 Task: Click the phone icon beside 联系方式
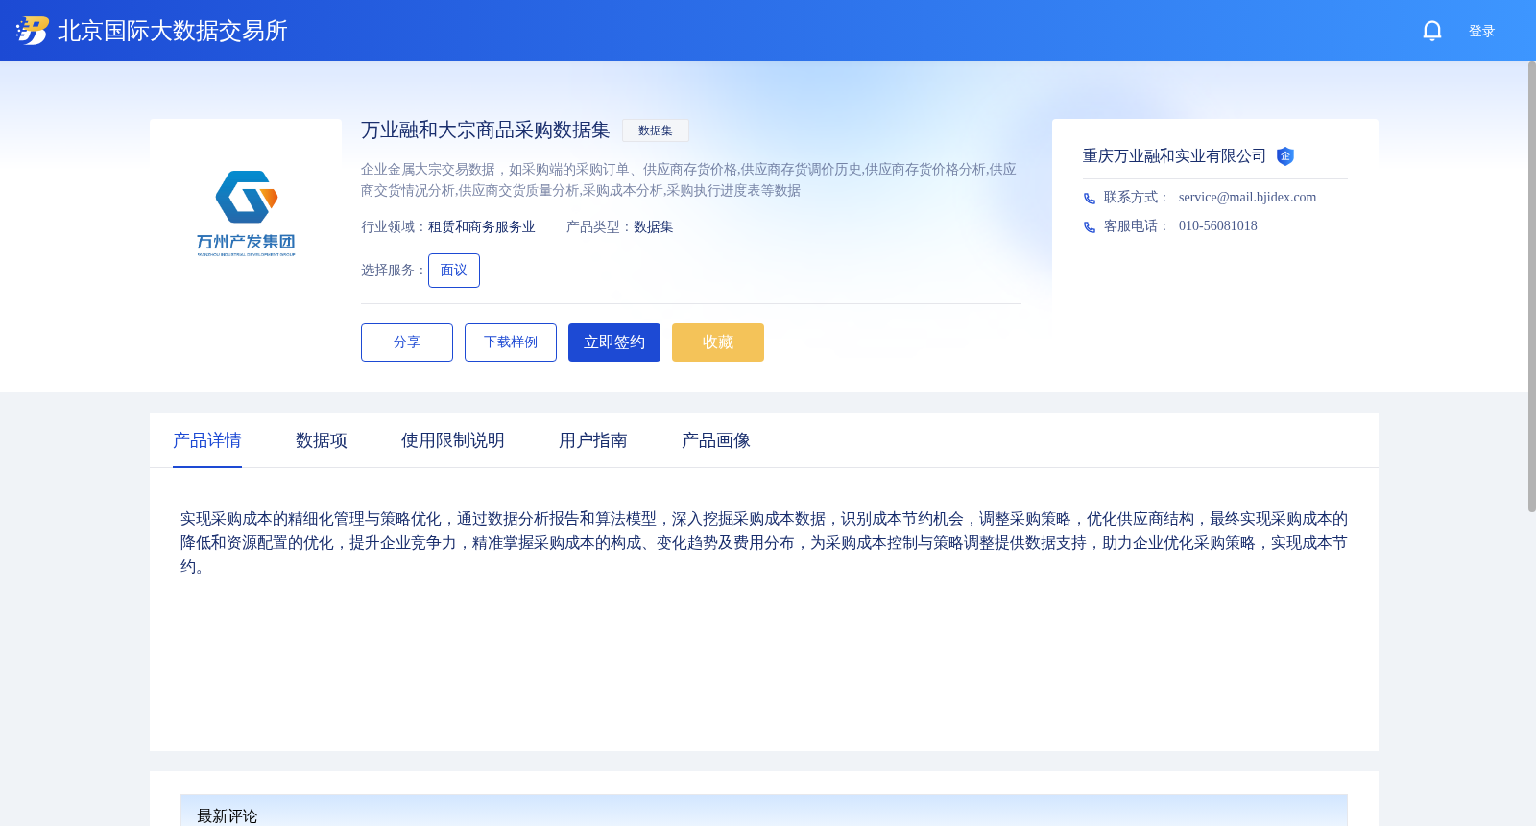(1090, 199)
